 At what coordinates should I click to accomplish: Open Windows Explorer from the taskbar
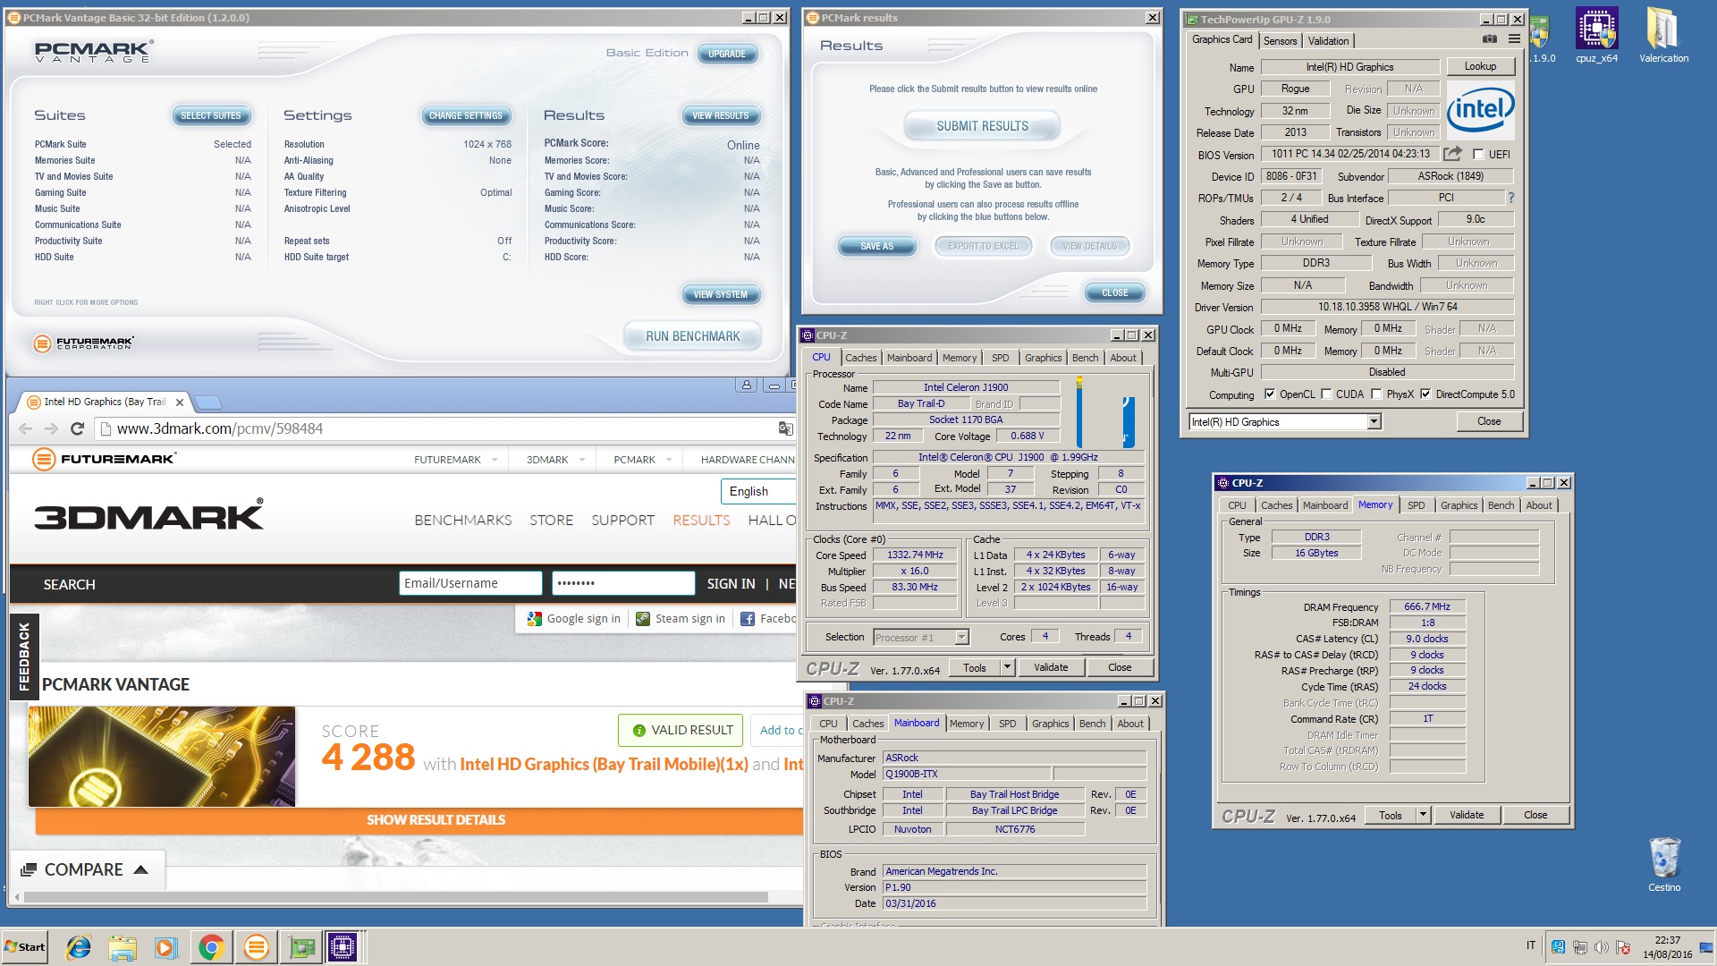click(123, 947)
